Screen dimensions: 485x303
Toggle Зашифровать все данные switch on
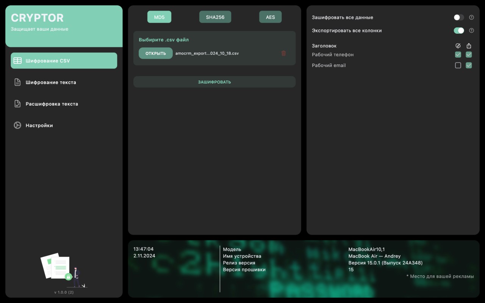click(459, 17)
